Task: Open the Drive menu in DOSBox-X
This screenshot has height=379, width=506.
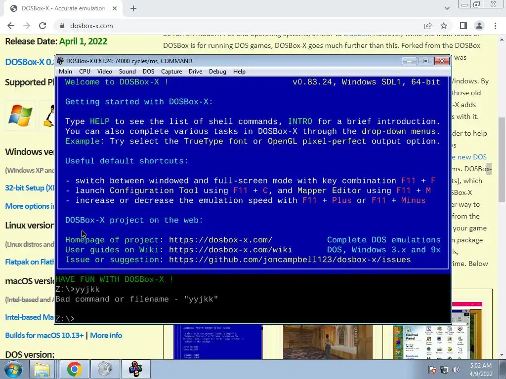Action: click(195, 72)
